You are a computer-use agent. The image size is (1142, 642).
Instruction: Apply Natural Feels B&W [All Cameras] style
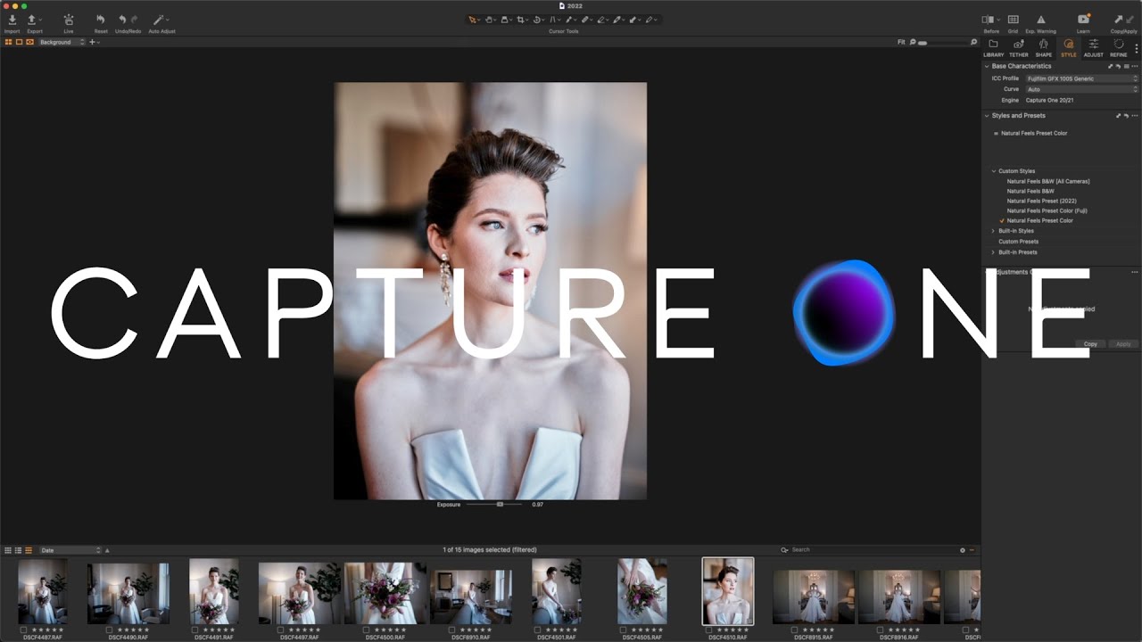pos(1048,181)
